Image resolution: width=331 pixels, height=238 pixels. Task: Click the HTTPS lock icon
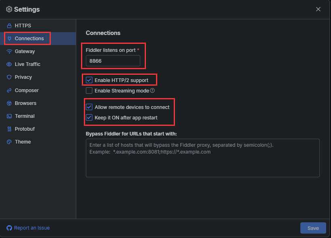click(9, 26)
